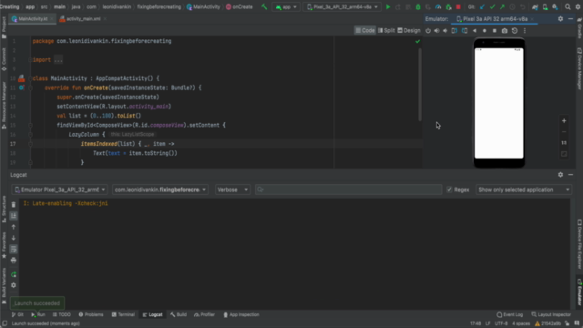The height and width of the screenshot is (328, 583).
Task: Click Git push green arrow
Action: click(502, 7)
